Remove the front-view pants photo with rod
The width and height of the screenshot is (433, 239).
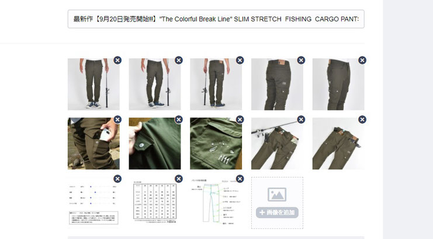[117, 60]
